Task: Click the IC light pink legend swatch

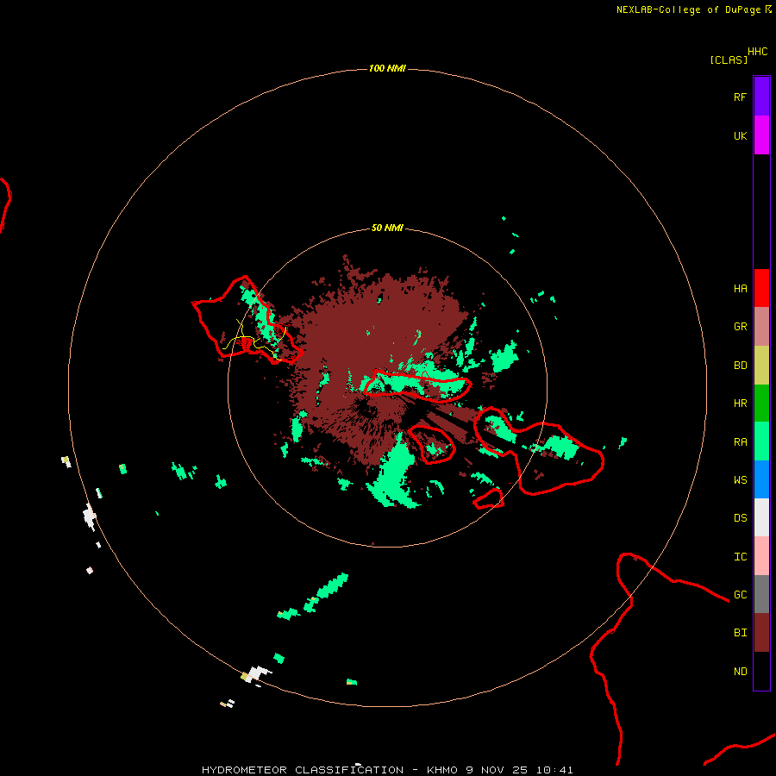Action: tap(761, 556)
